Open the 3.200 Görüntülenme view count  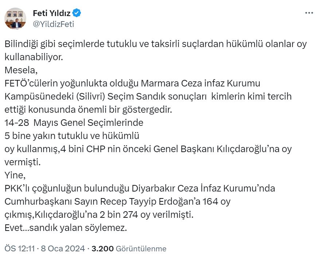[129, 248]
